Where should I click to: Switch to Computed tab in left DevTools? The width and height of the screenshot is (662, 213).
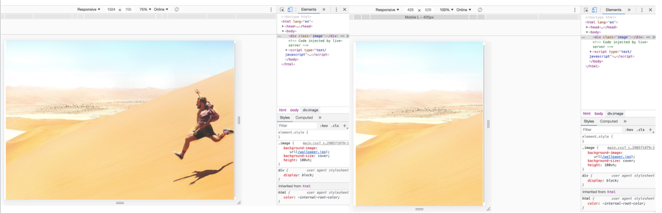304,118
